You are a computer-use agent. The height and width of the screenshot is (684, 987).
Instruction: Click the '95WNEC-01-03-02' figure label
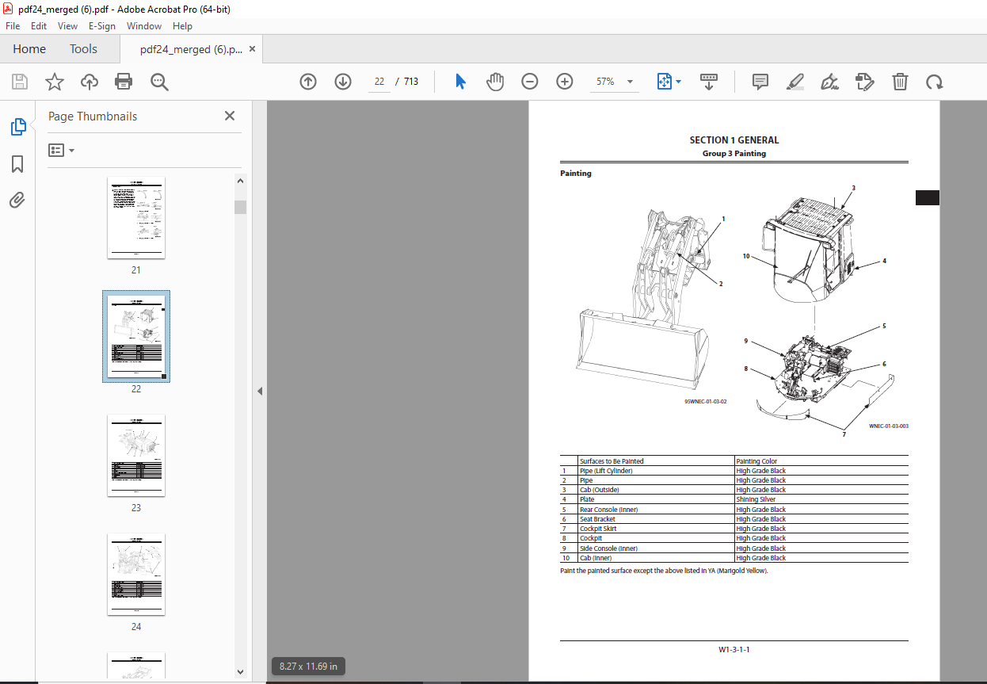[x=706, y=401]
